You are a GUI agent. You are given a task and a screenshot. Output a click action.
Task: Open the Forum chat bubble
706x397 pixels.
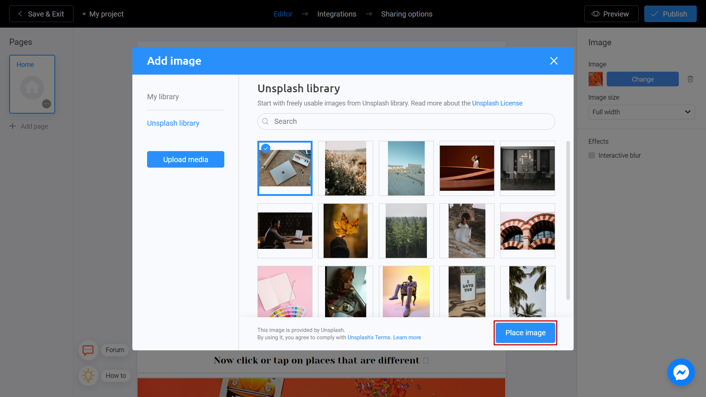pos(88,350)
